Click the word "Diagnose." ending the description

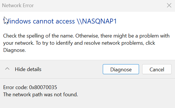[x=14, y=50]
